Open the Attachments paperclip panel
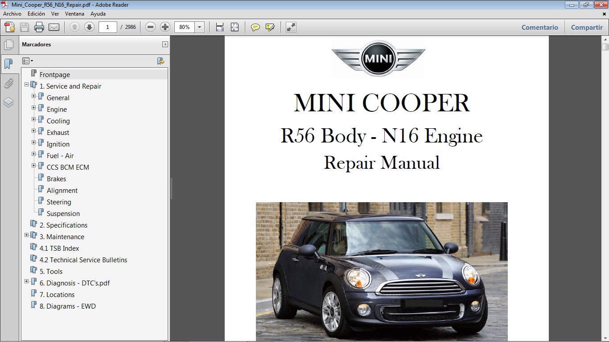 (x=9, y=83)
